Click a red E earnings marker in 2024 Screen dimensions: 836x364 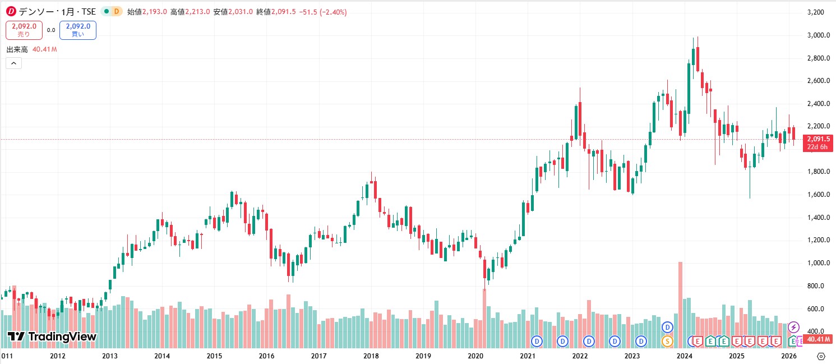(698, 341)
